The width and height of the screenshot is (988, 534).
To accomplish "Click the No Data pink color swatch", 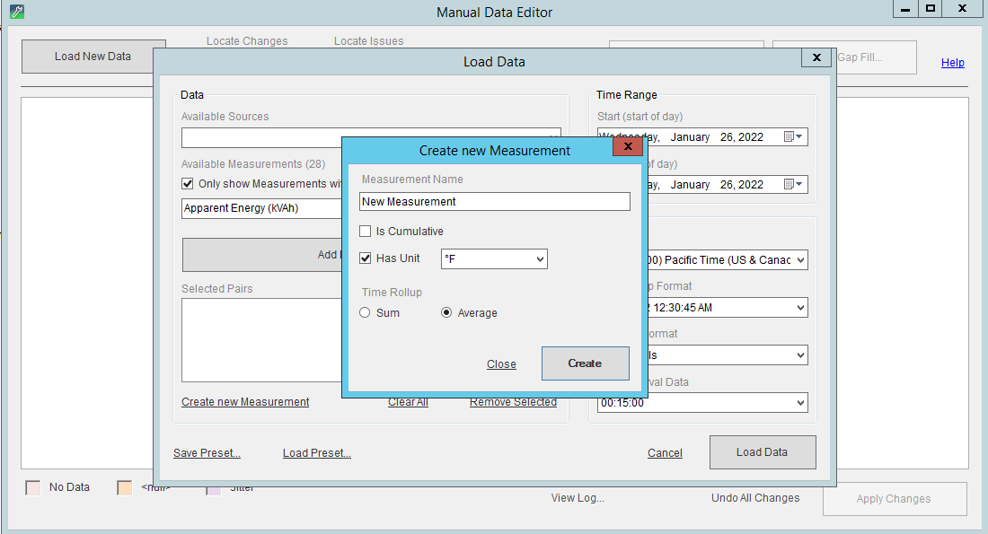I will pyautogui.click(x=32, y=487).
